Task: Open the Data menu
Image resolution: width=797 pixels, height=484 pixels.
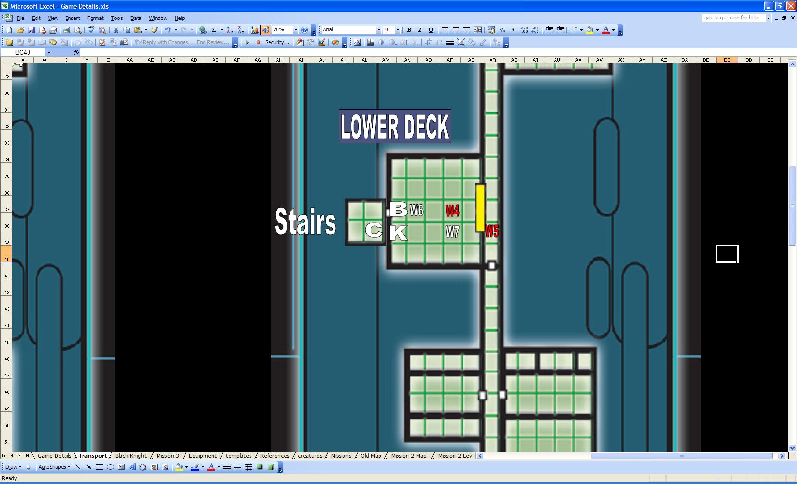Action: (136, 18)
